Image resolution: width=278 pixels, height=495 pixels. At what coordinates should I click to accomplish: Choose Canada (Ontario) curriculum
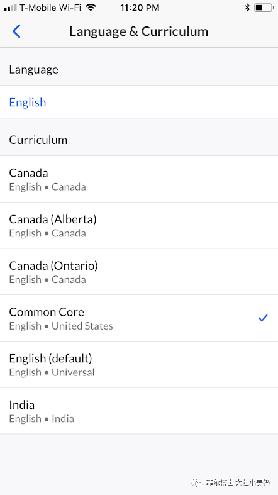139,272
